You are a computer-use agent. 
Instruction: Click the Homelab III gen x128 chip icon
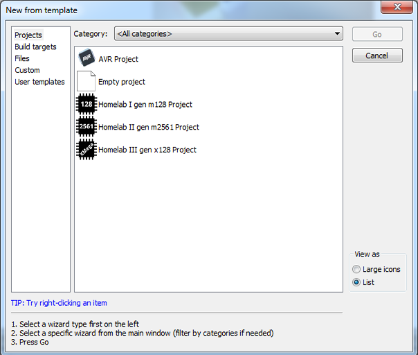pyautogui.click(x=86, y=150)
